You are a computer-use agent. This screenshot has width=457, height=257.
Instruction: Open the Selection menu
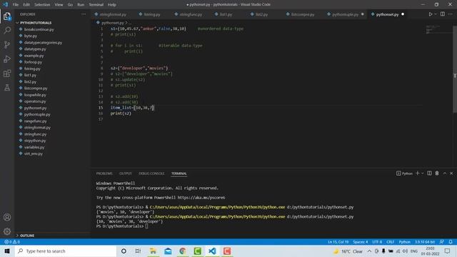[x=42, y=5]
